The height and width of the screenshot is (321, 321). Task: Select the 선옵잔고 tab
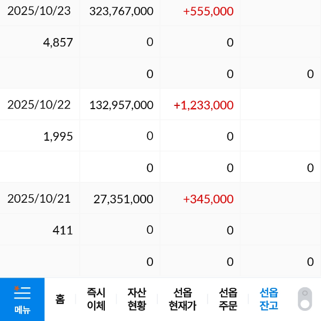pyautogui.click(x=269, y=299)
